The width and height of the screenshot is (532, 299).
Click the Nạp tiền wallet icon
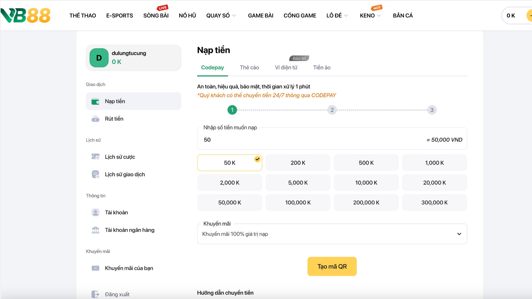(x=95, y=101)
